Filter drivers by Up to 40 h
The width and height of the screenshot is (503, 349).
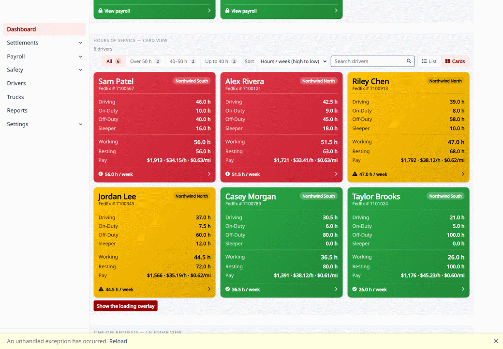click(x=221, y=61)
